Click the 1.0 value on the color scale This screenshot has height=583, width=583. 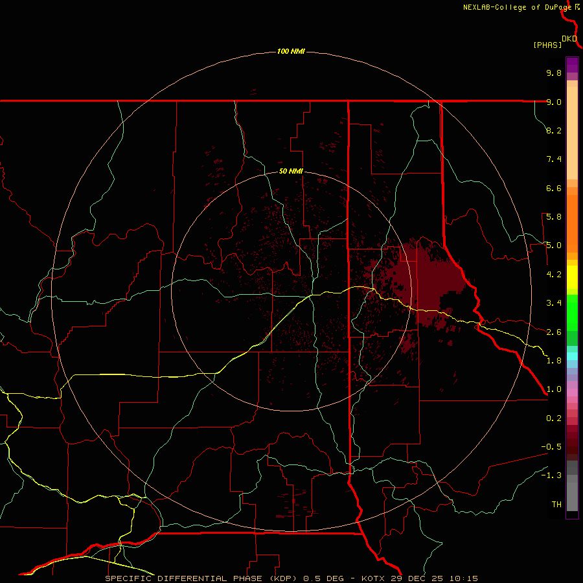(554, 389)
